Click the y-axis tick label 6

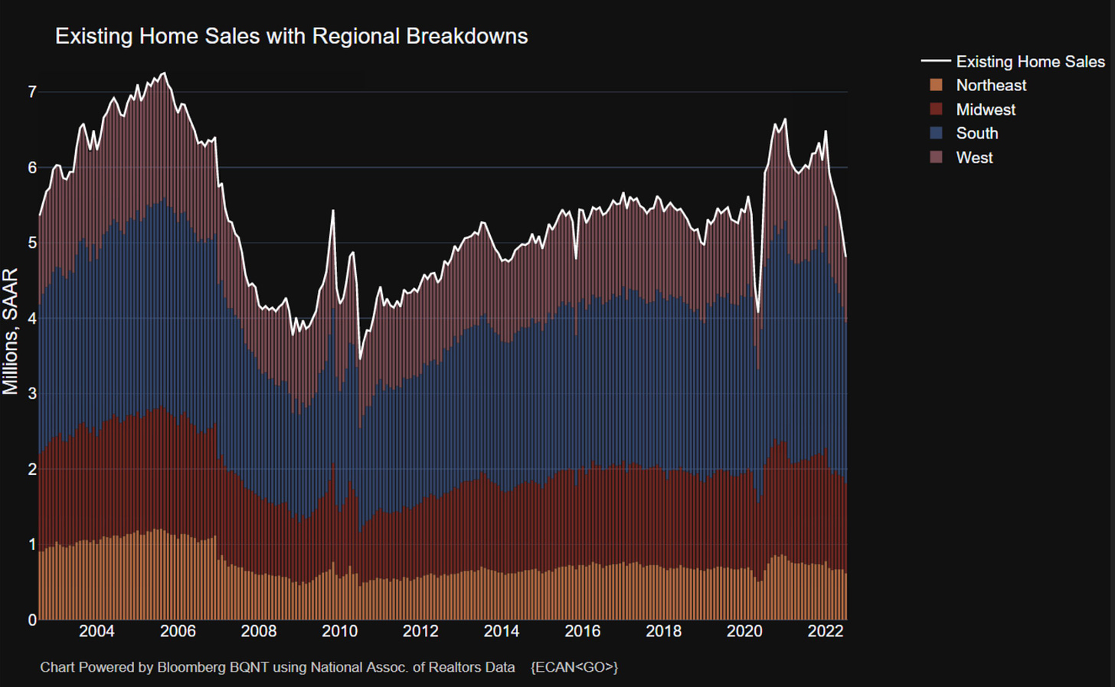click(32, 168)
